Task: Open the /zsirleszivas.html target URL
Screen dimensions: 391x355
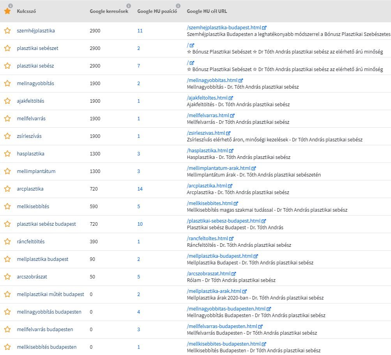Action: pos(206,133)
